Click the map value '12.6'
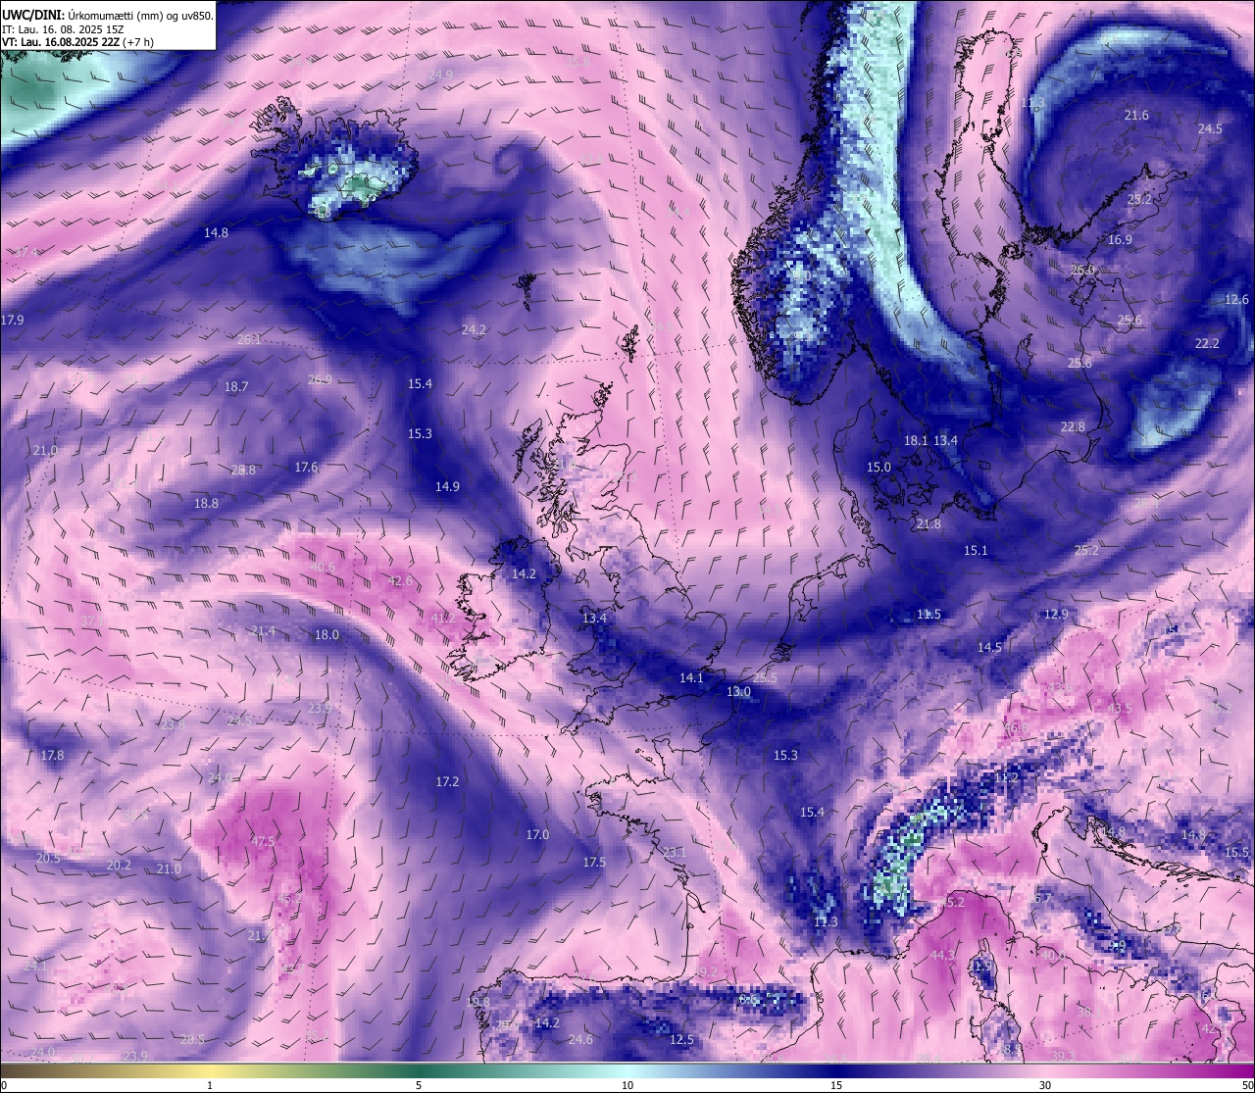This screenshot has width=1255, height=1093. [1237, 300]
